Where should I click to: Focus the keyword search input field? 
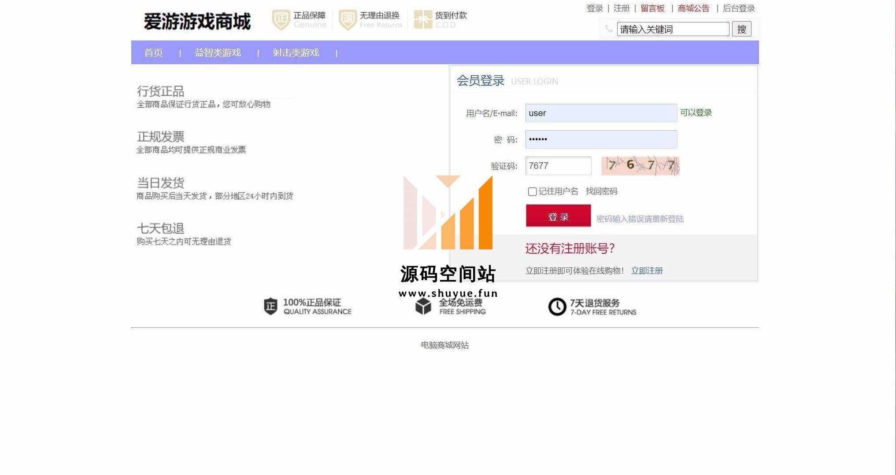673,29
